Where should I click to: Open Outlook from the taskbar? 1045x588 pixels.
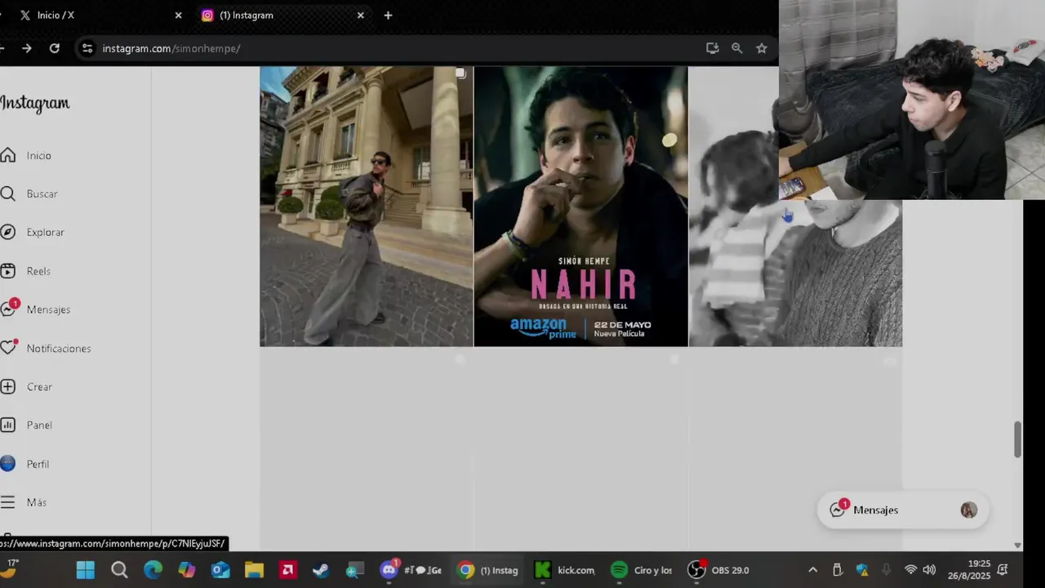(220, 570)
